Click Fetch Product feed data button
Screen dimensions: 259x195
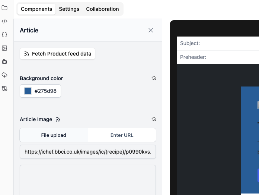(x=58, y=54)
